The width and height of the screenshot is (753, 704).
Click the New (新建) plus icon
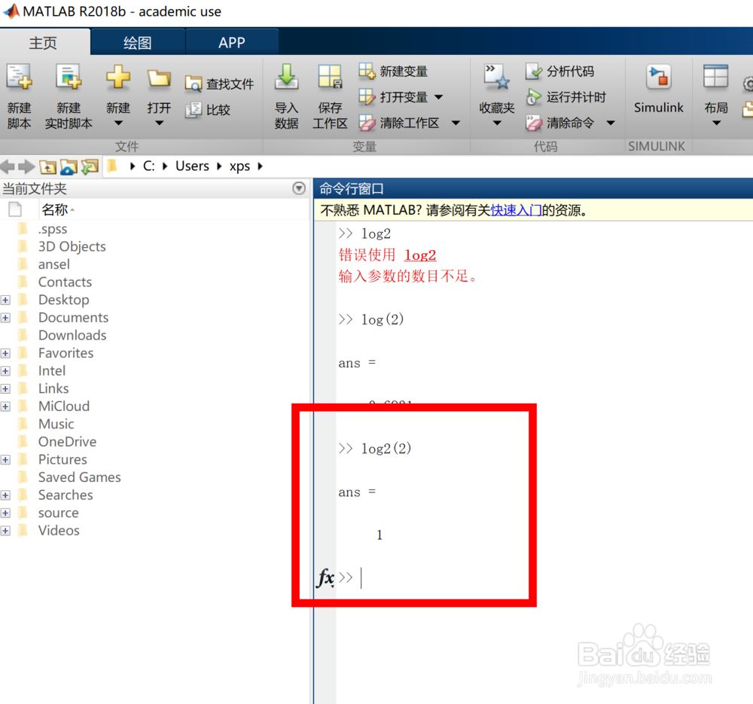118,77
